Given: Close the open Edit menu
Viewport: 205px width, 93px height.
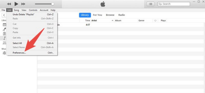Looking at the screenshot, I should point(9,10).
